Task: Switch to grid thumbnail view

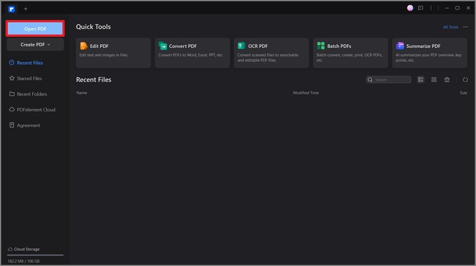Action: 434,80
